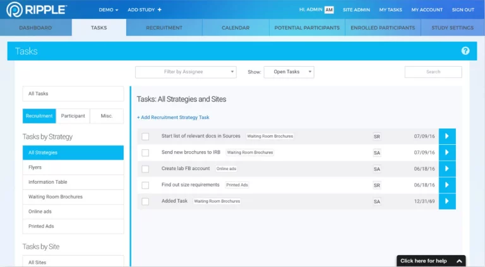
Task: Expand the Open Tasks show dropdown
Action: [289, 72]
